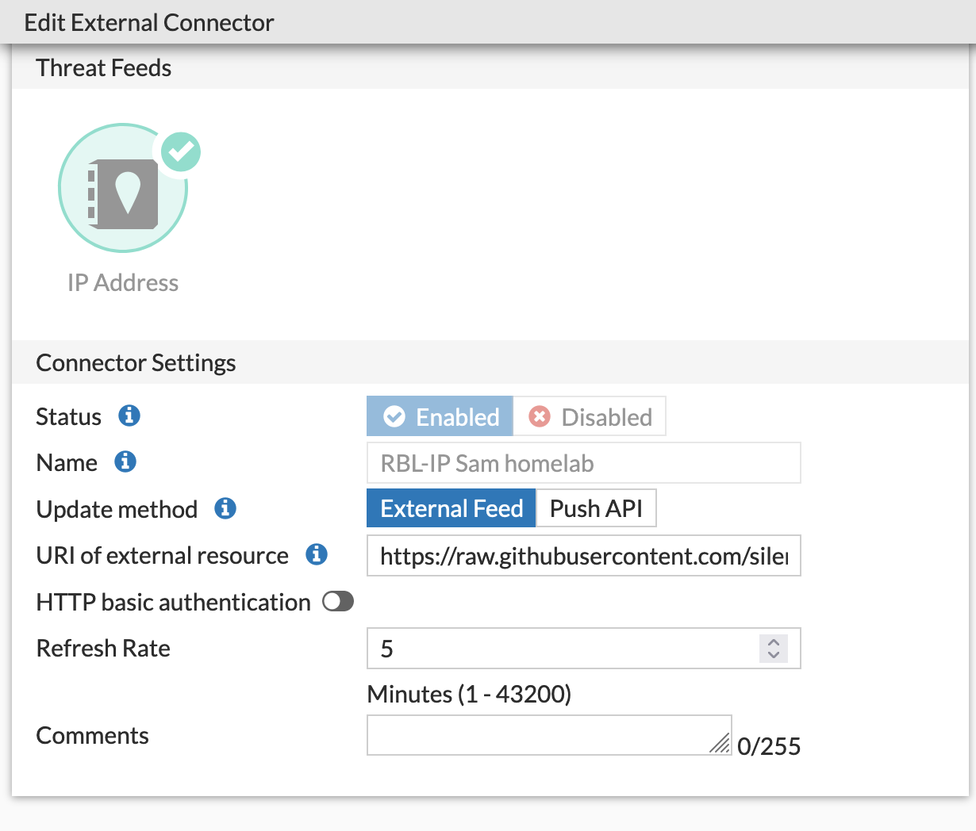This screenshot has height=831, width=976.
Task: Open the Status info tooltip icon
Action: tap(129, 415)
